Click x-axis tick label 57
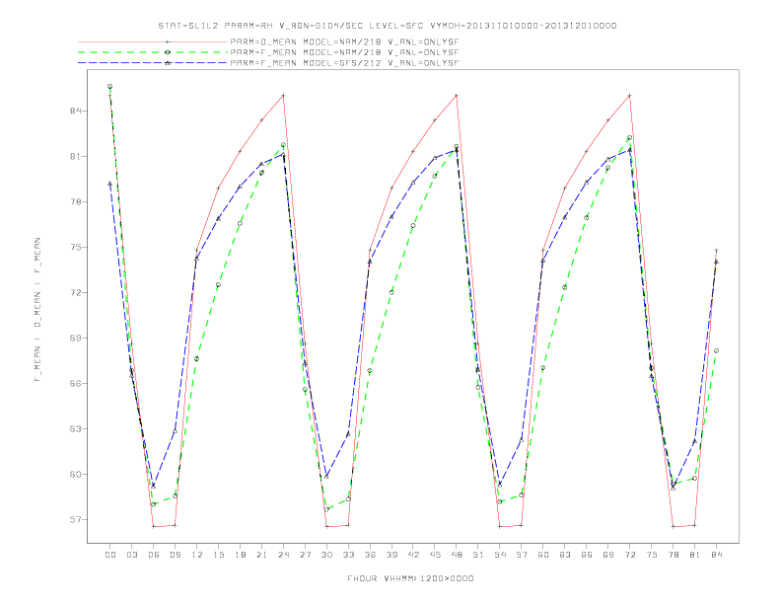 click(522, 555)
